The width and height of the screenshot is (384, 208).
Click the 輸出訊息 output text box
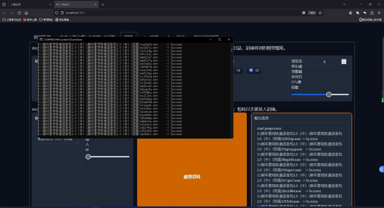(302, 165)
